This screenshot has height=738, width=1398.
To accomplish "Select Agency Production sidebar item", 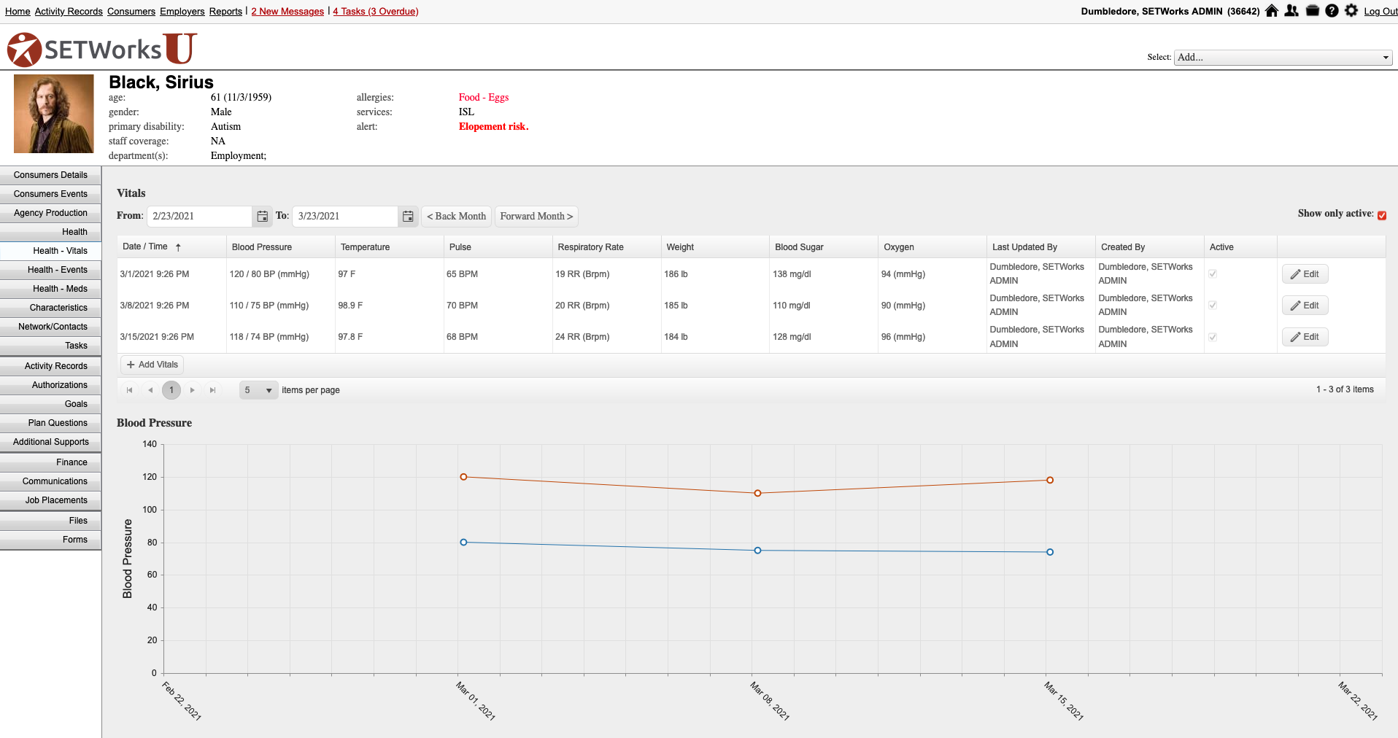I will [x=50, y=213].
